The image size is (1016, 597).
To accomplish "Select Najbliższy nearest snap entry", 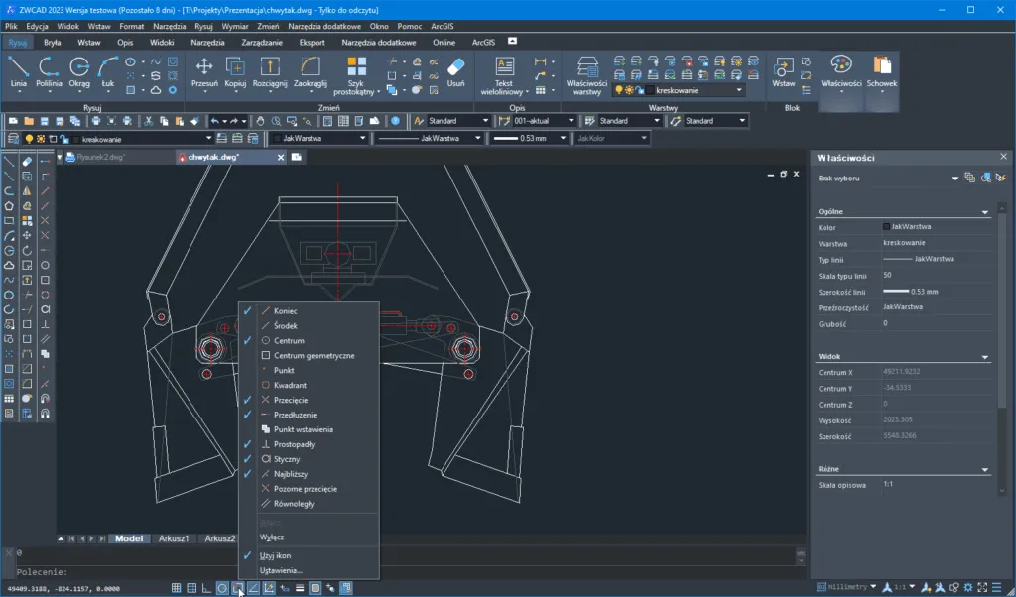I will 310,474.
